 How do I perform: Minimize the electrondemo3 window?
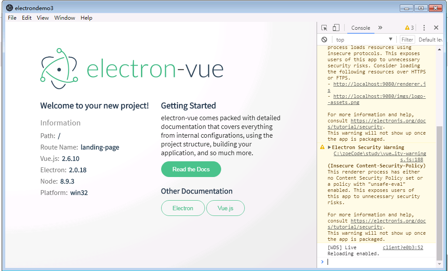[x=406, y=8]
